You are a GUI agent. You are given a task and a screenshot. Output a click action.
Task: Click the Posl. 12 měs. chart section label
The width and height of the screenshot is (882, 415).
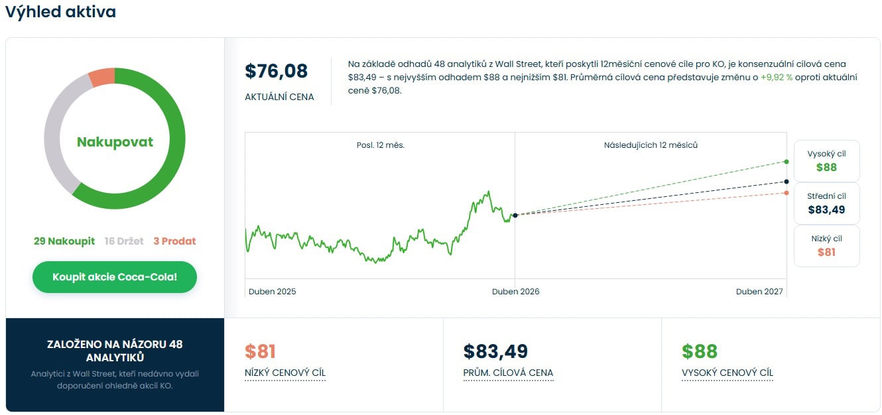pos(380,145)
